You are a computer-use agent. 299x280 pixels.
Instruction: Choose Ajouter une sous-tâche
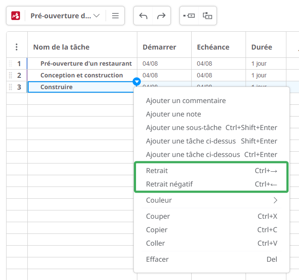[212, 127]
